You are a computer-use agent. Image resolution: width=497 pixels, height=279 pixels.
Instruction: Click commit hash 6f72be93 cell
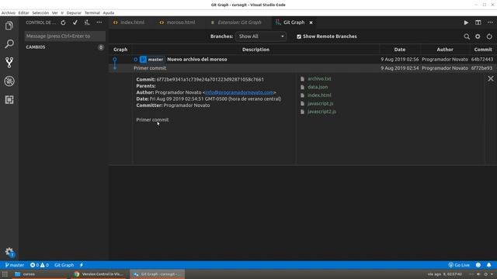481,68
